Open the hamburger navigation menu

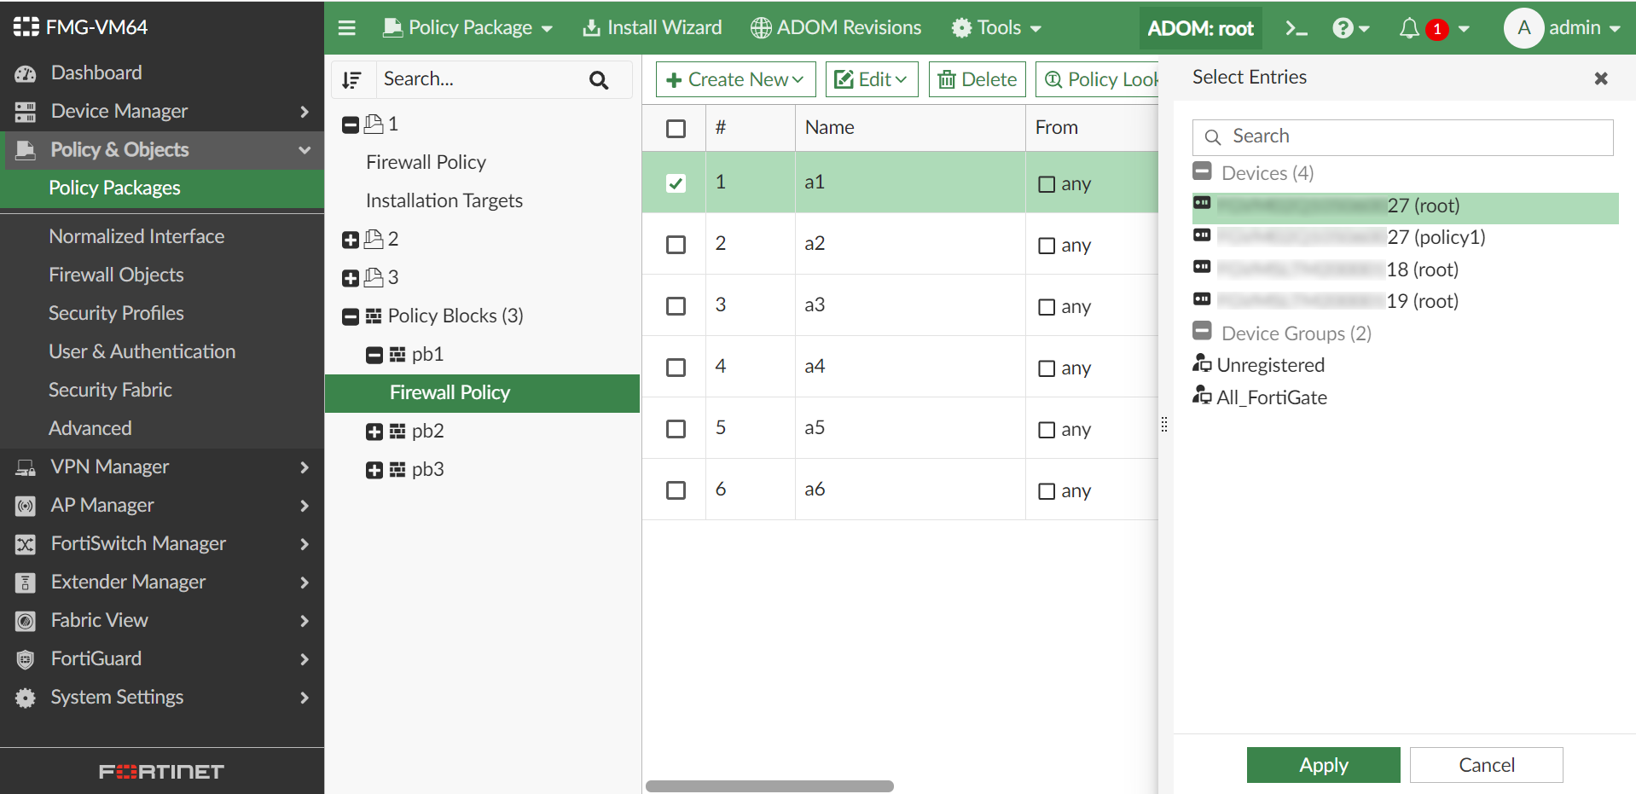346,27
